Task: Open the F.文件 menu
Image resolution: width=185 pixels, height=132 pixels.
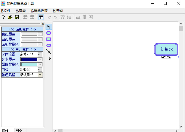Action: coord(6,11)
